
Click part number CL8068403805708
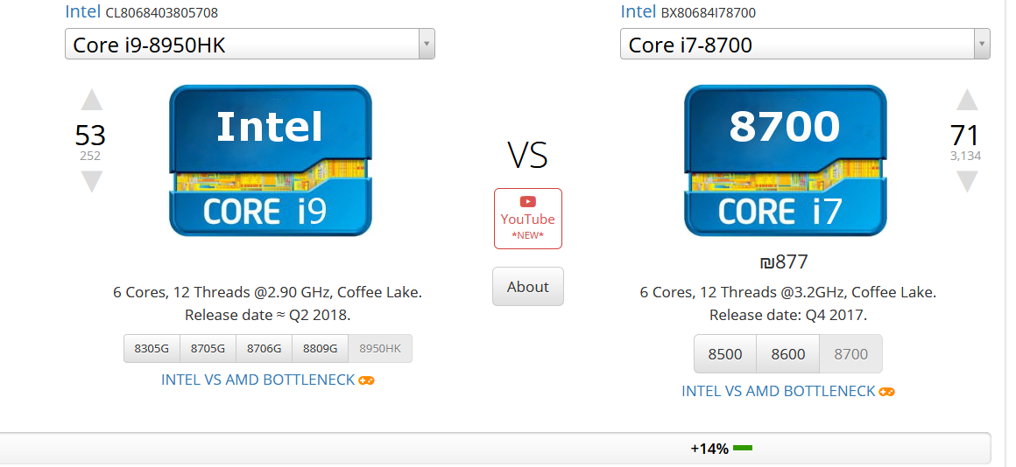(161, 13)
